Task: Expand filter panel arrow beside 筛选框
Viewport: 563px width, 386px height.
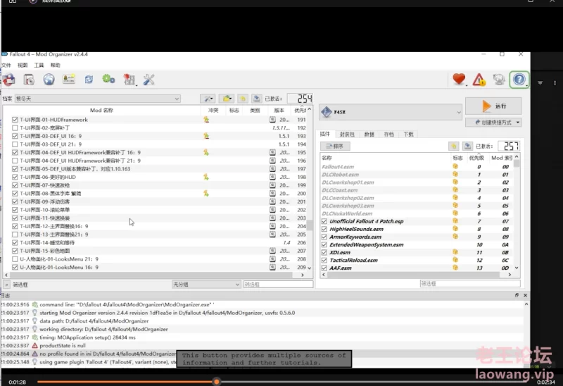Action: point(6,285)
